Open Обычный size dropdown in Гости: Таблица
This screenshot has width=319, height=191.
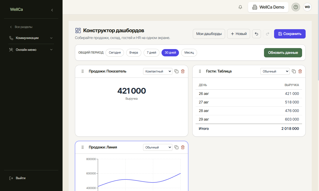click(x=275, y=71)
